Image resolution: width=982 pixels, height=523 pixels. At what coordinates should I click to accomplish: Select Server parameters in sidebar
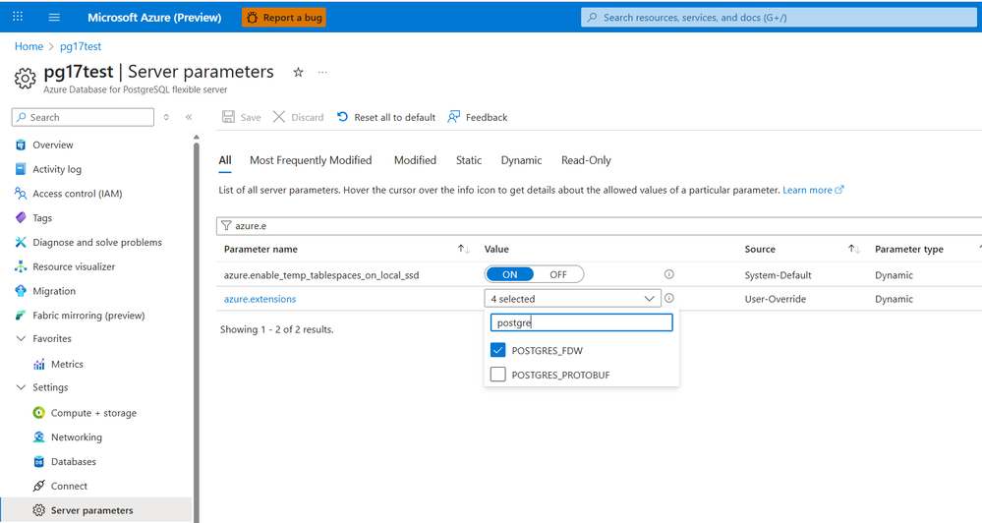[x=96, y=510]
